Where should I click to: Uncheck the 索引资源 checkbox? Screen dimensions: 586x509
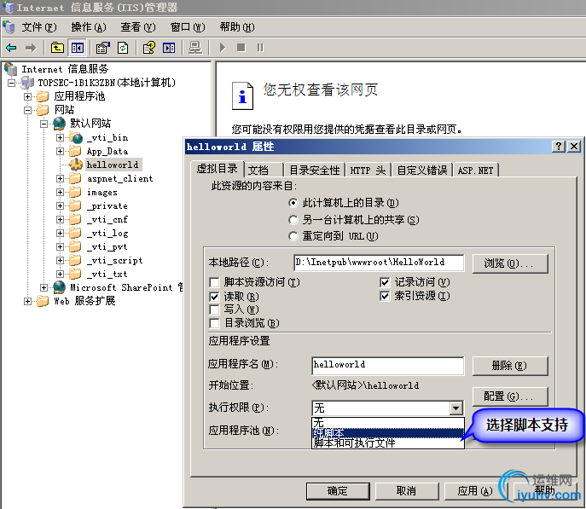[385, 296]
